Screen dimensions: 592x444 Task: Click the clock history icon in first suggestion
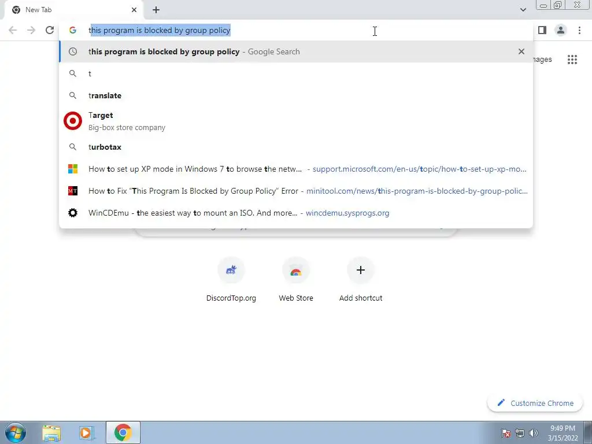[72, 51]
